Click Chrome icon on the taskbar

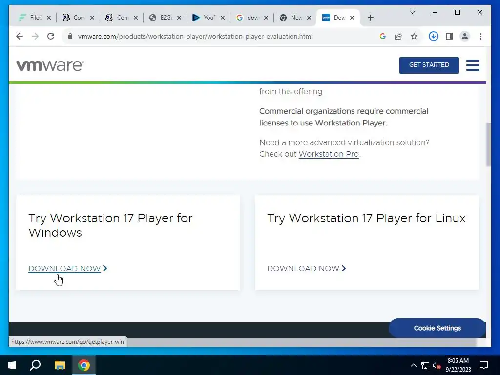[x=84, y=365]
